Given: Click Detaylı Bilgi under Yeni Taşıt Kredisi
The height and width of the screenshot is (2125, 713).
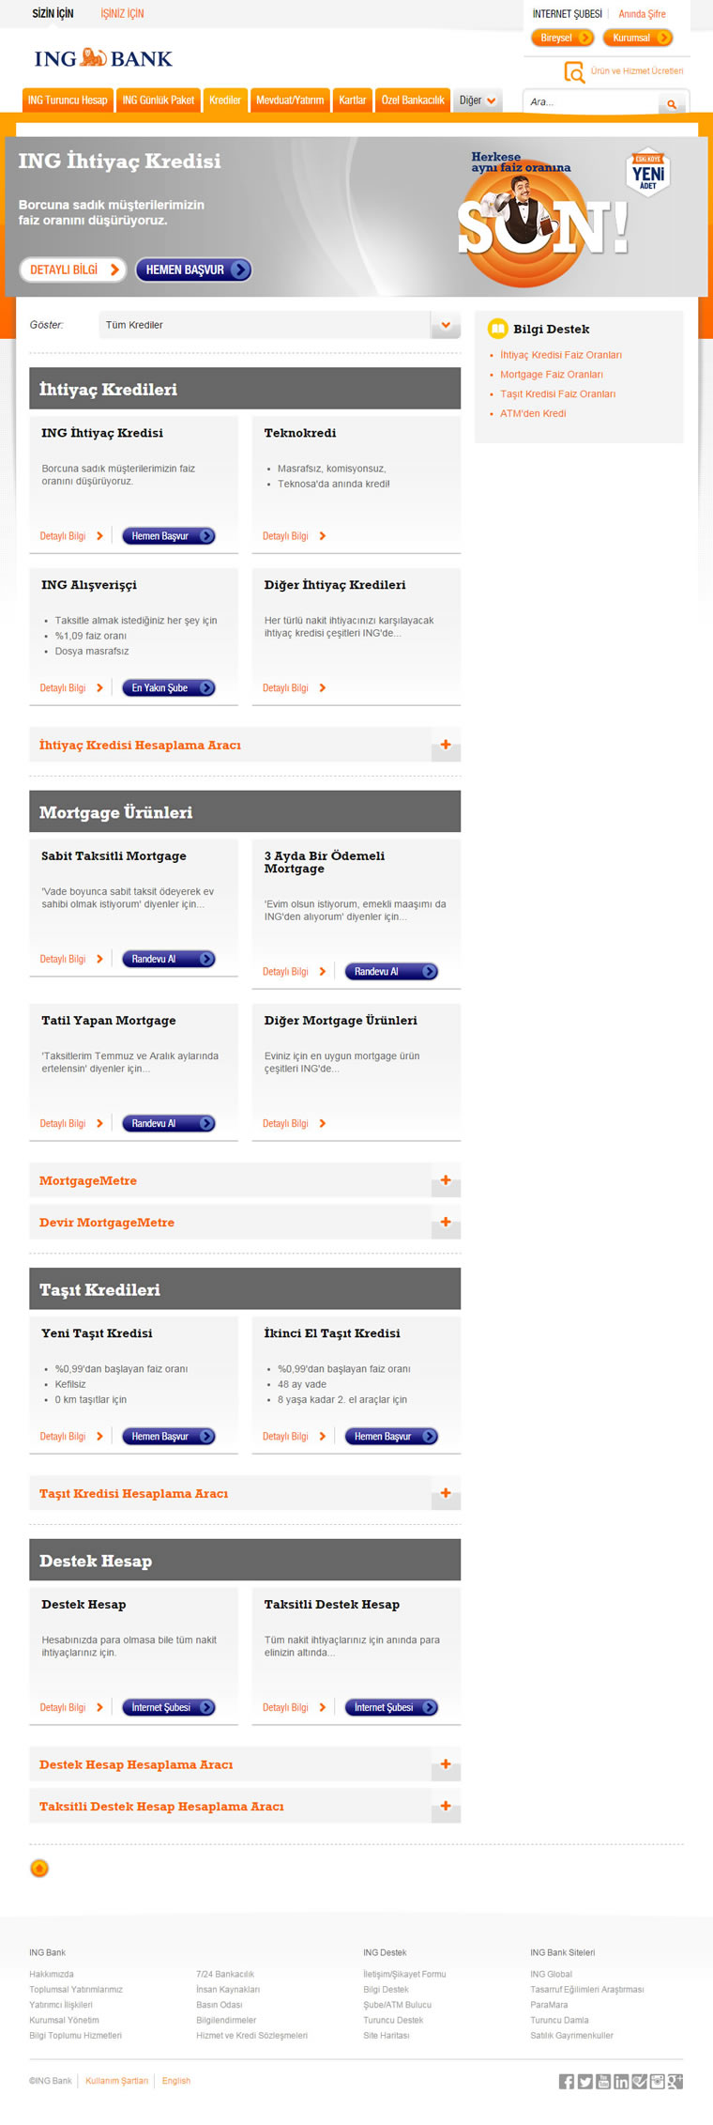Looking at the screenshot, I should (x=63, y=1436).
